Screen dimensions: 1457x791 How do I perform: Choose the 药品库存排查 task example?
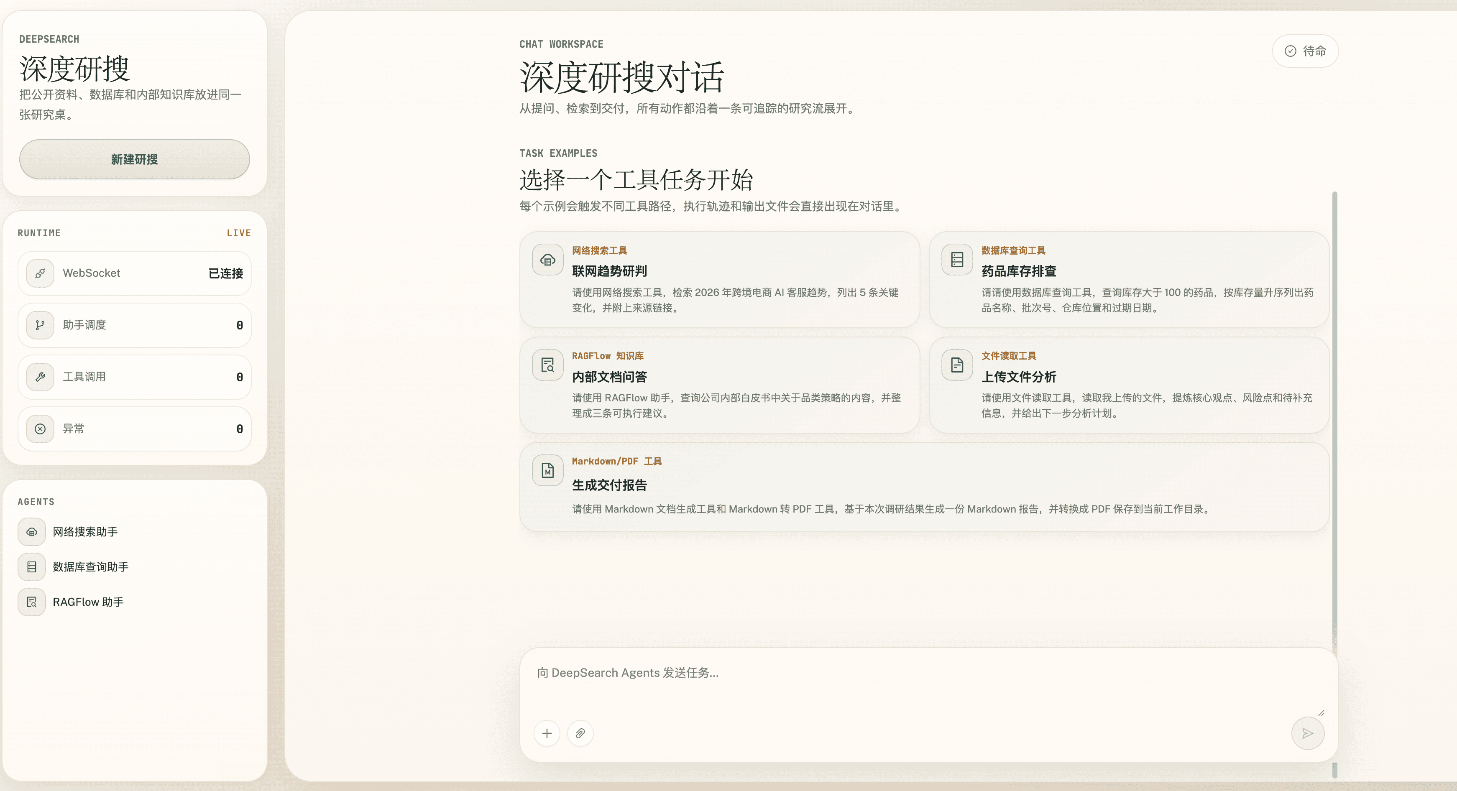tap(1129, 279)
